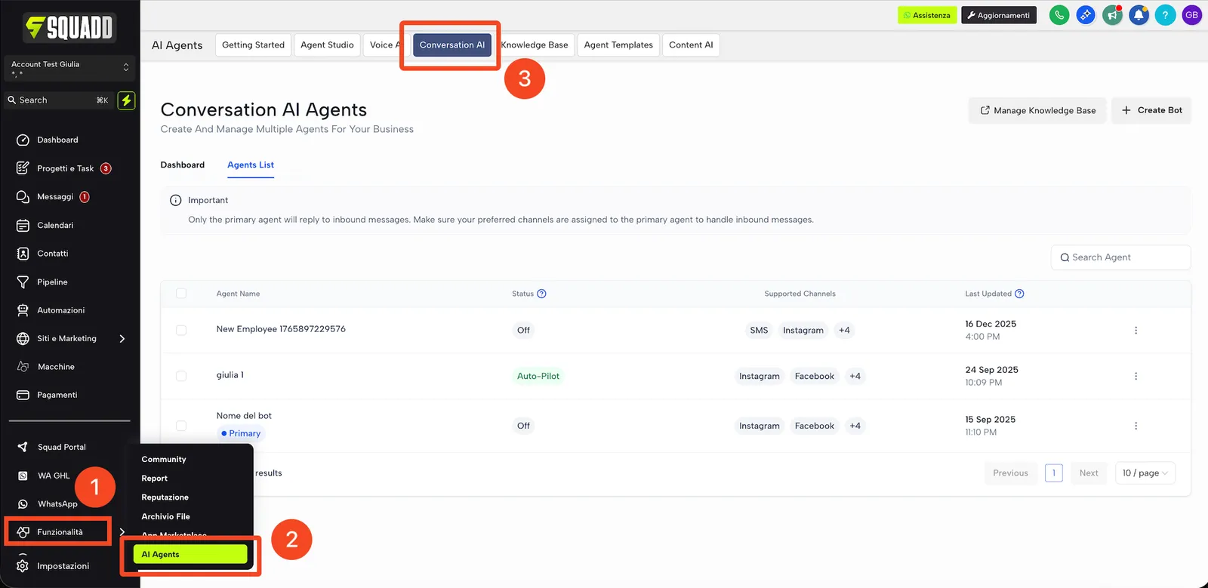Open the notifications bell icon
The height and width of the screenshot is (588, 1208).
1139,15
